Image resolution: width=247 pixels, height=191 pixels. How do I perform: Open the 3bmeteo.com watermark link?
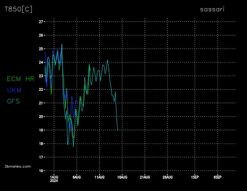tap(18, 166)
